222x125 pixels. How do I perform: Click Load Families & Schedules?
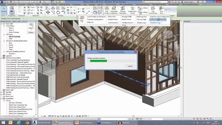tap(96, 17)
